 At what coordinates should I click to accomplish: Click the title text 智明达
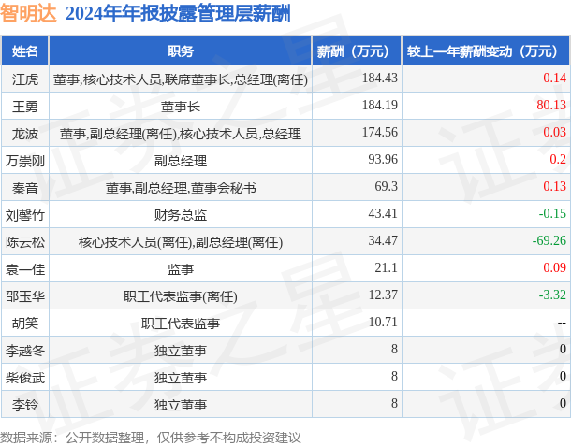click(x=28, y=14)
